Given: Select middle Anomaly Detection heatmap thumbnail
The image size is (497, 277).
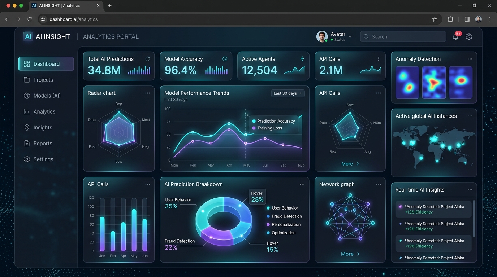Looking at the screenshot, I should coord(434,83).
